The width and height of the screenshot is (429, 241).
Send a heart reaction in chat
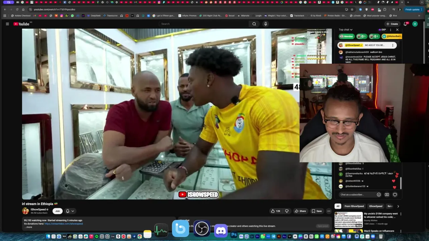click(395, 194)
